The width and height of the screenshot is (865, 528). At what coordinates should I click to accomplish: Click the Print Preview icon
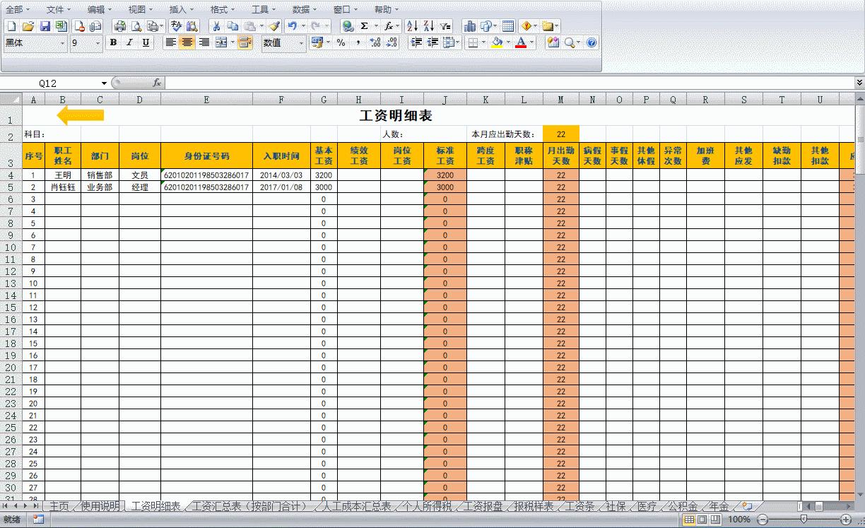[136, 25]
